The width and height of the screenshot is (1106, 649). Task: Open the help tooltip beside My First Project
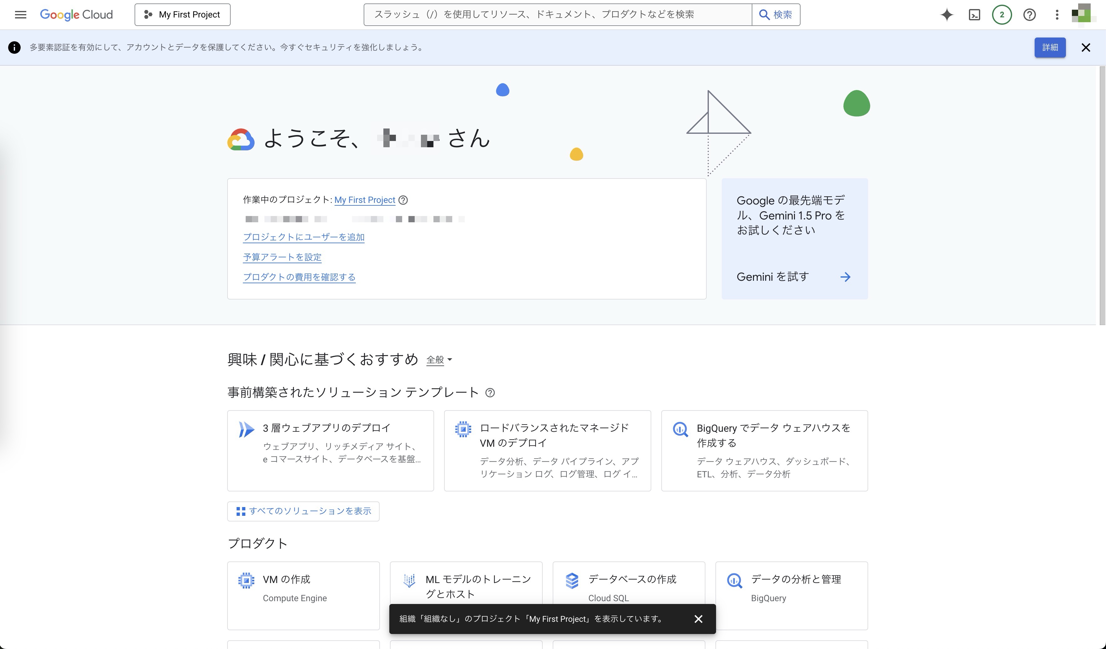[x=403, y=200]
